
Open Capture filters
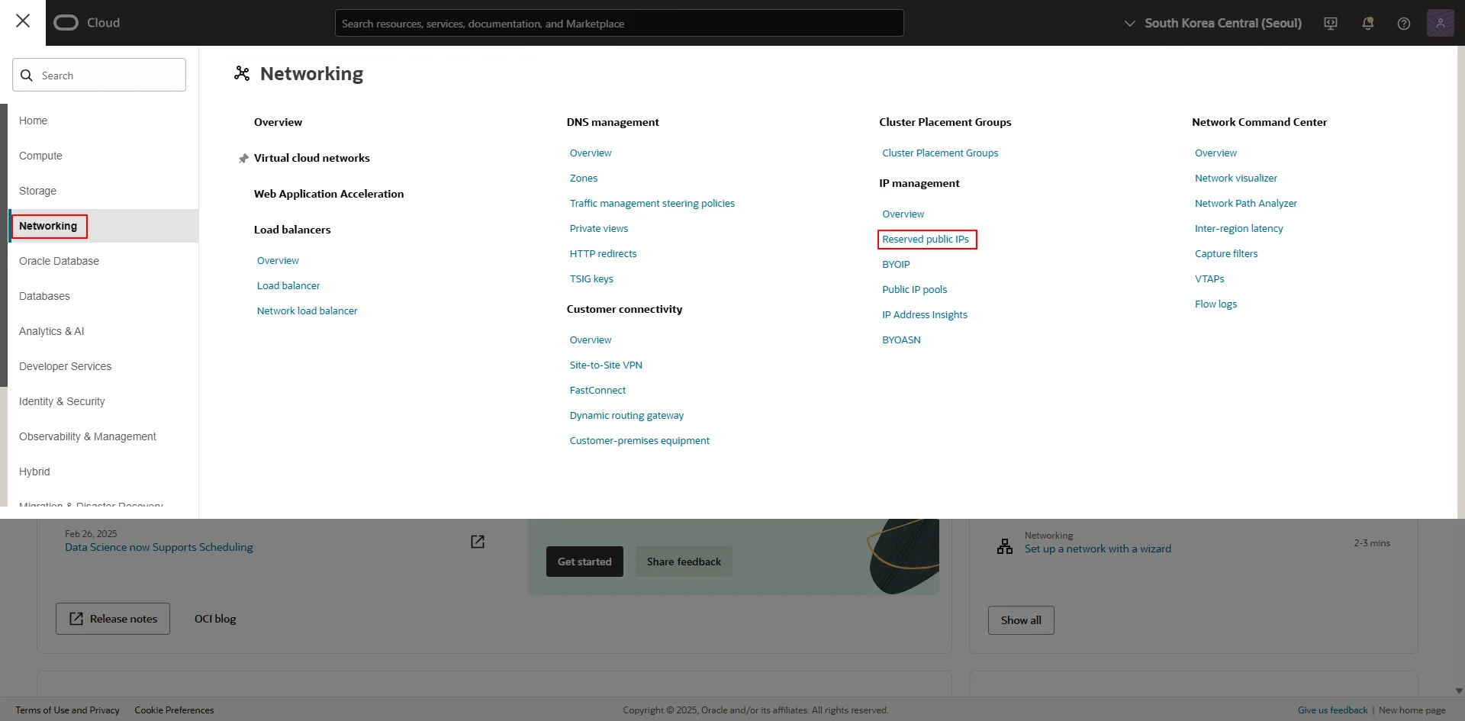click(x=1226, y=253)
